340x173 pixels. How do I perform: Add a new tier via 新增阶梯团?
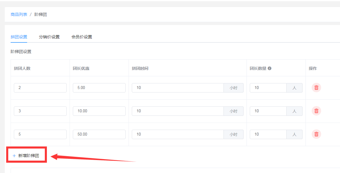pyautogui.click(x=26, y=156)
